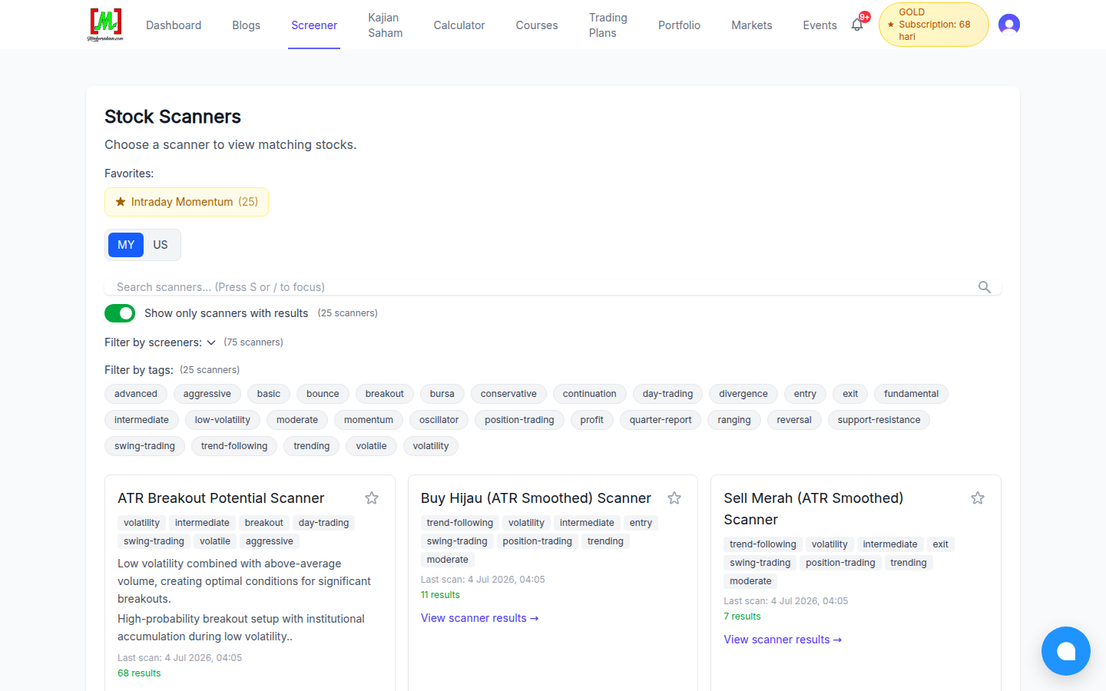Open the user profile avatar

click(x=1009, y=25)
